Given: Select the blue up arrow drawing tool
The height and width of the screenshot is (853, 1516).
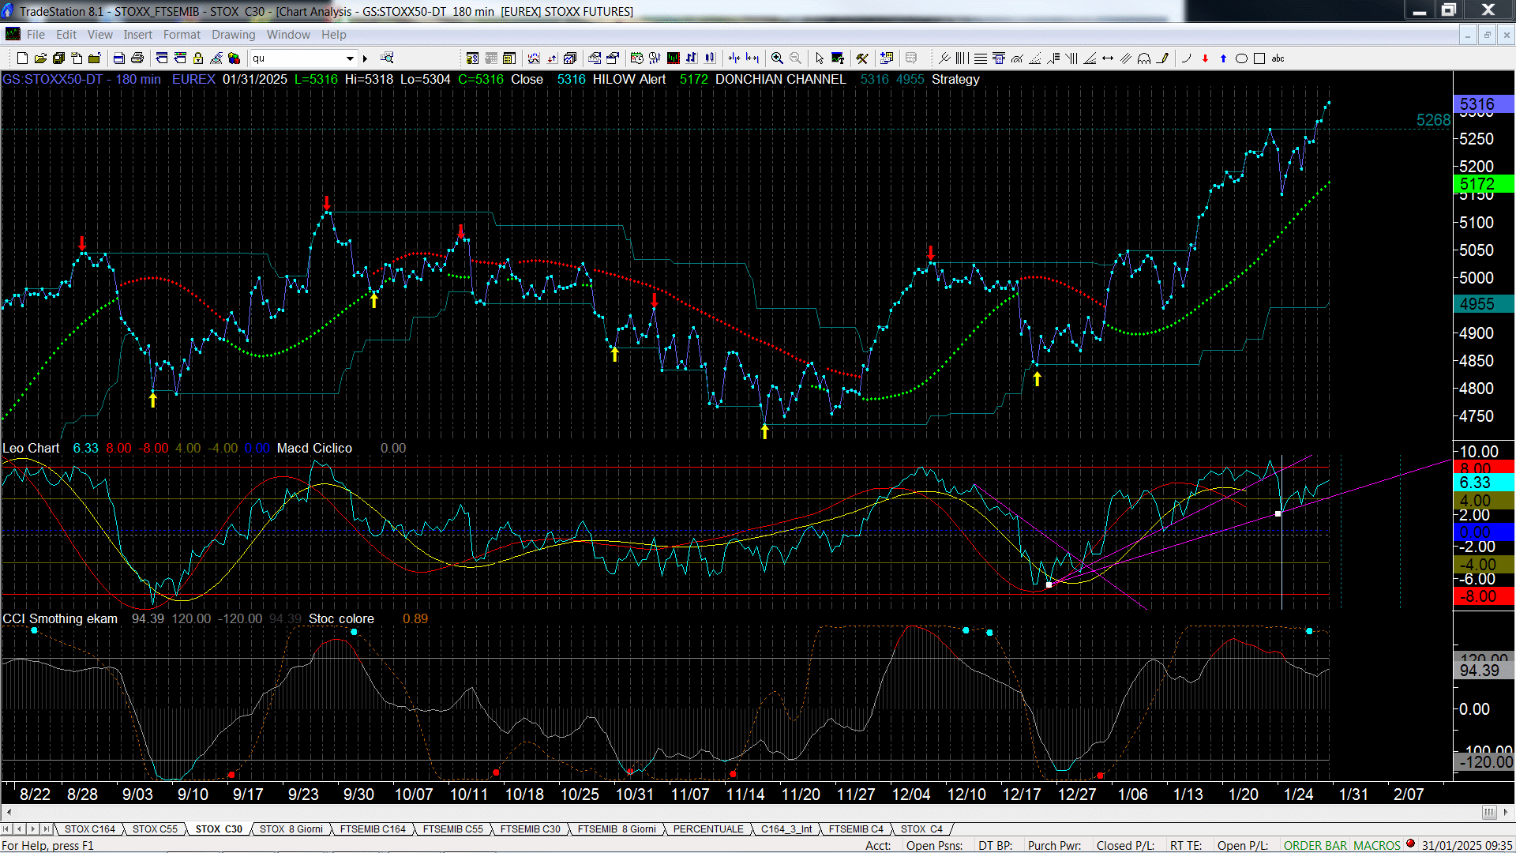Looking at the screenshot, I should click(x=1223, y=58).
